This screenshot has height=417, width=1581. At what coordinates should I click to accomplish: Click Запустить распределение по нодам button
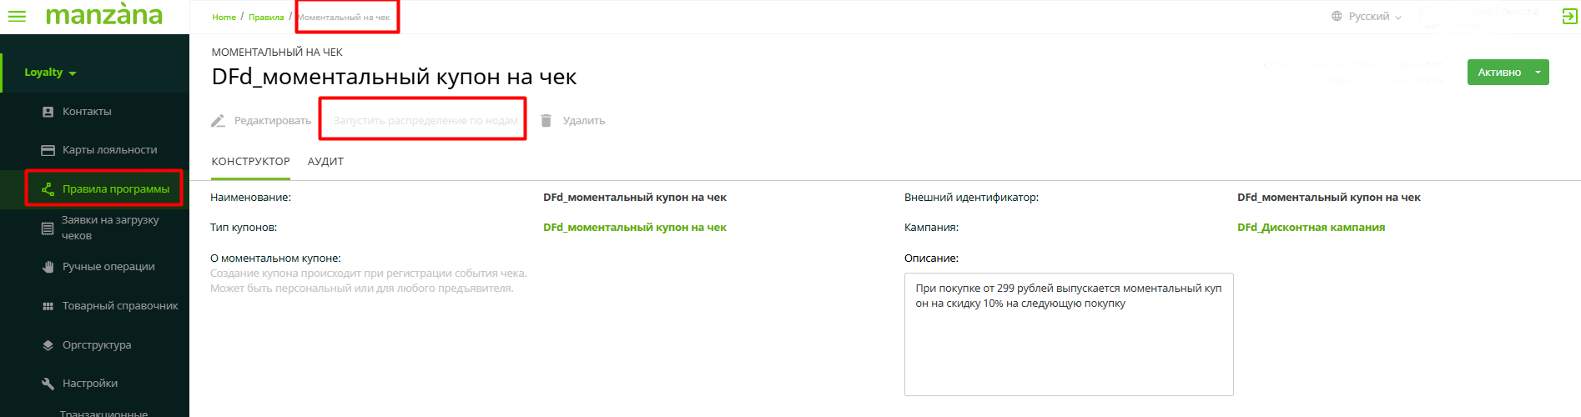point(425,121)
